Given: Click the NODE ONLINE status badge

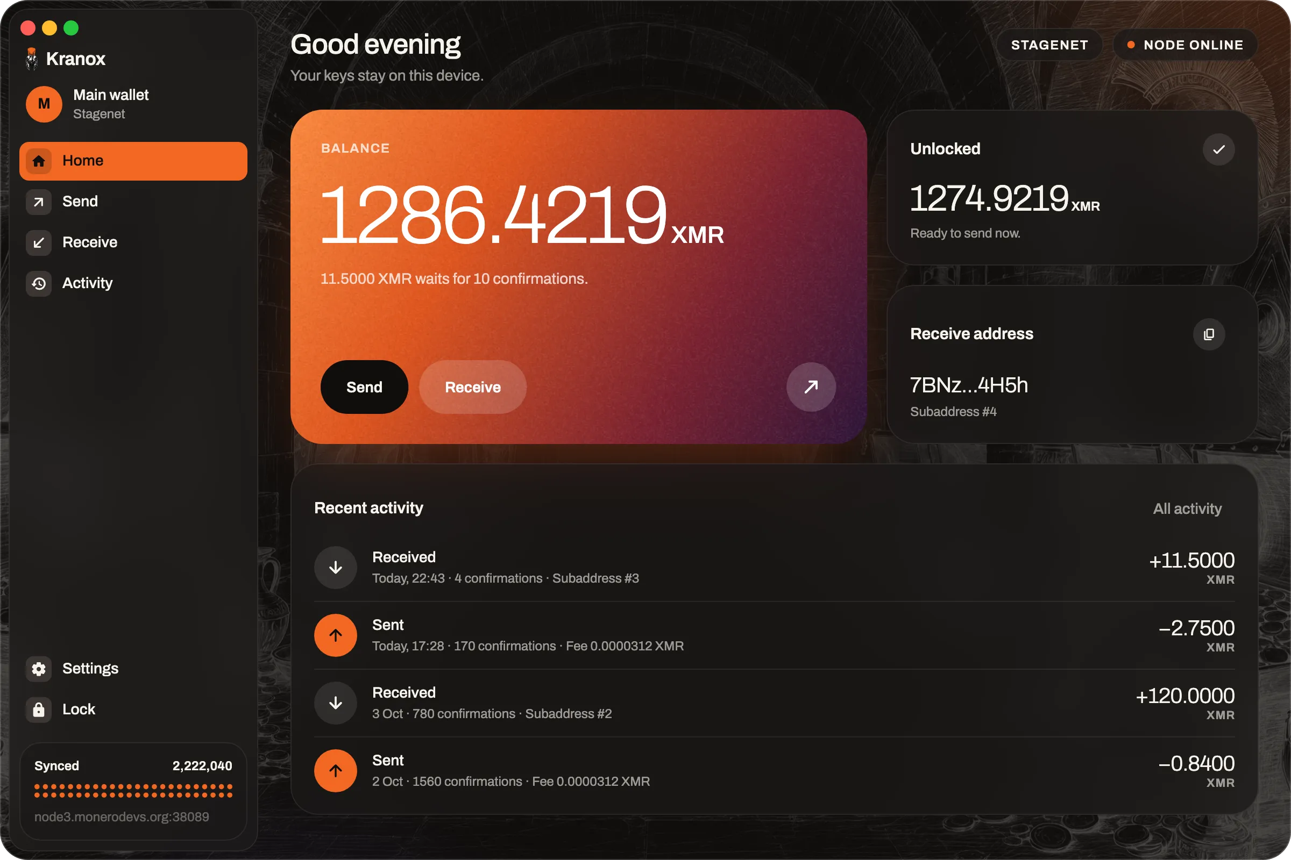Looking at the screenshot, I should [1185, 45].
